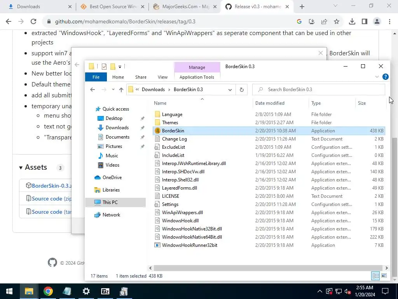Download the BorderSkin-0.3 zip asset link
The image size is (398, 299).
coord(52,186)
